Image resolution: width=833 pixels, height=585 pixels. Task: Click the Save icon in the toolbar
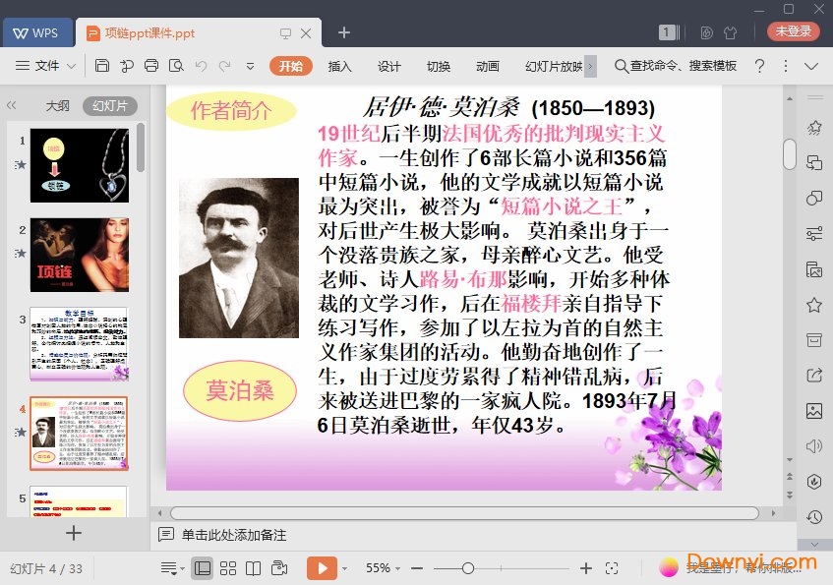102,66
